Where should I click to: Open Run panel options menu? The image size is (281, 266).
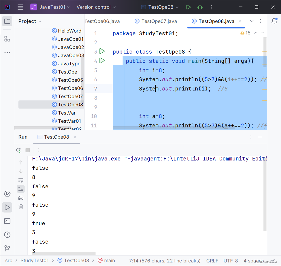(x=251, y=137)
